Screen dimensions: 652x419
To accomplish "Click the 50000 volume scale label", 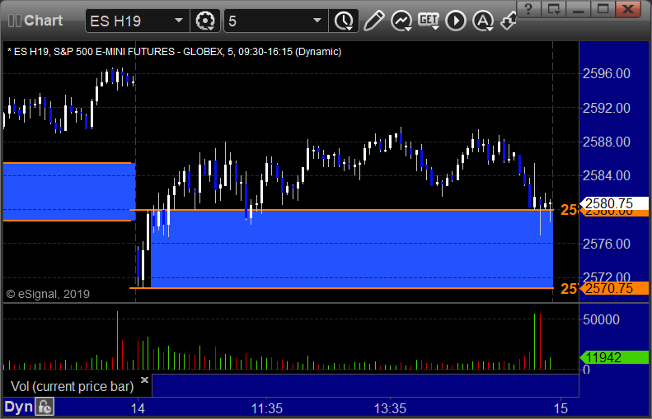I will click(x=601, y=319).
